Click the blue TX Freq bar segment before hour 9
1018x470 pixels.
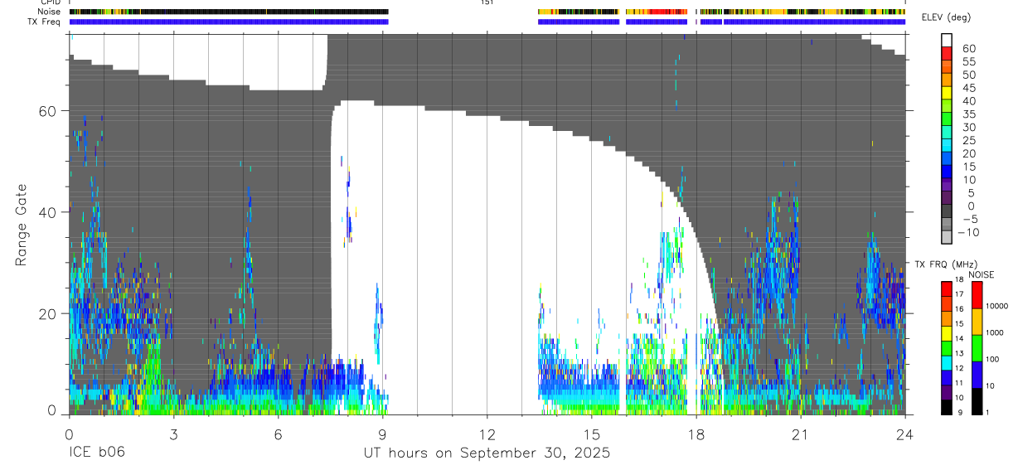[229, 22]
